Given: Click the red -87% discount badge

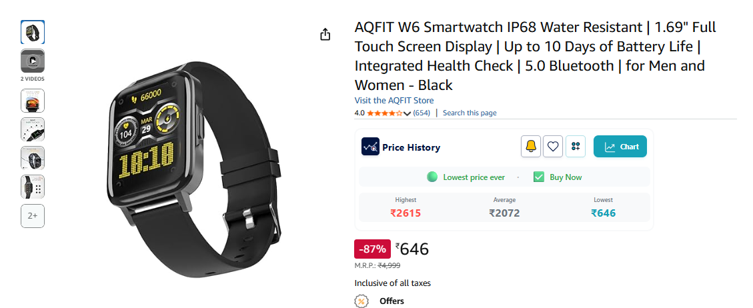Looking at the screenshot, I should pos(372,249).
